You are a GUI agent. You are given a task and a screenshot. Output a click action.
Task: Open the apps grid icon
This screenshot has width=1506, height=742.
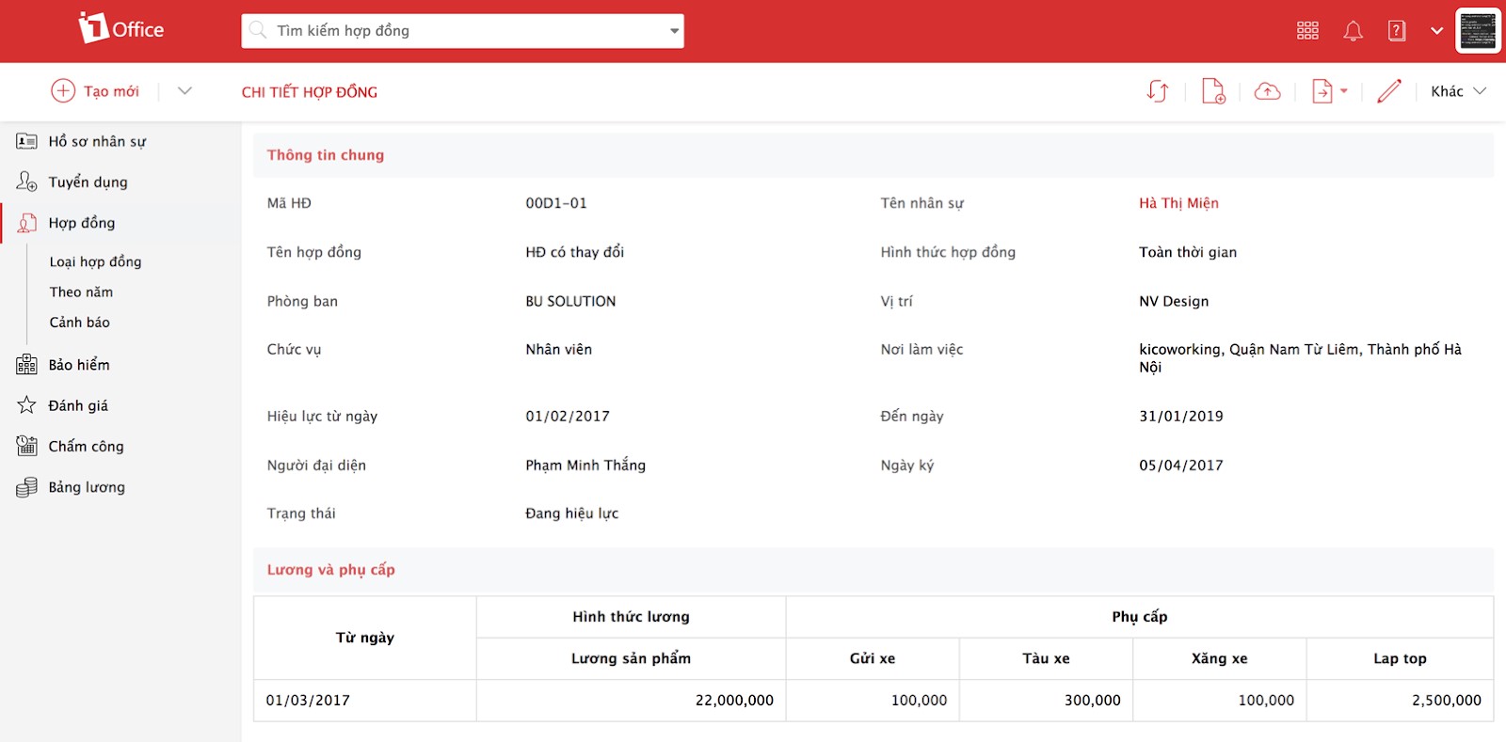coord(1307,31)
